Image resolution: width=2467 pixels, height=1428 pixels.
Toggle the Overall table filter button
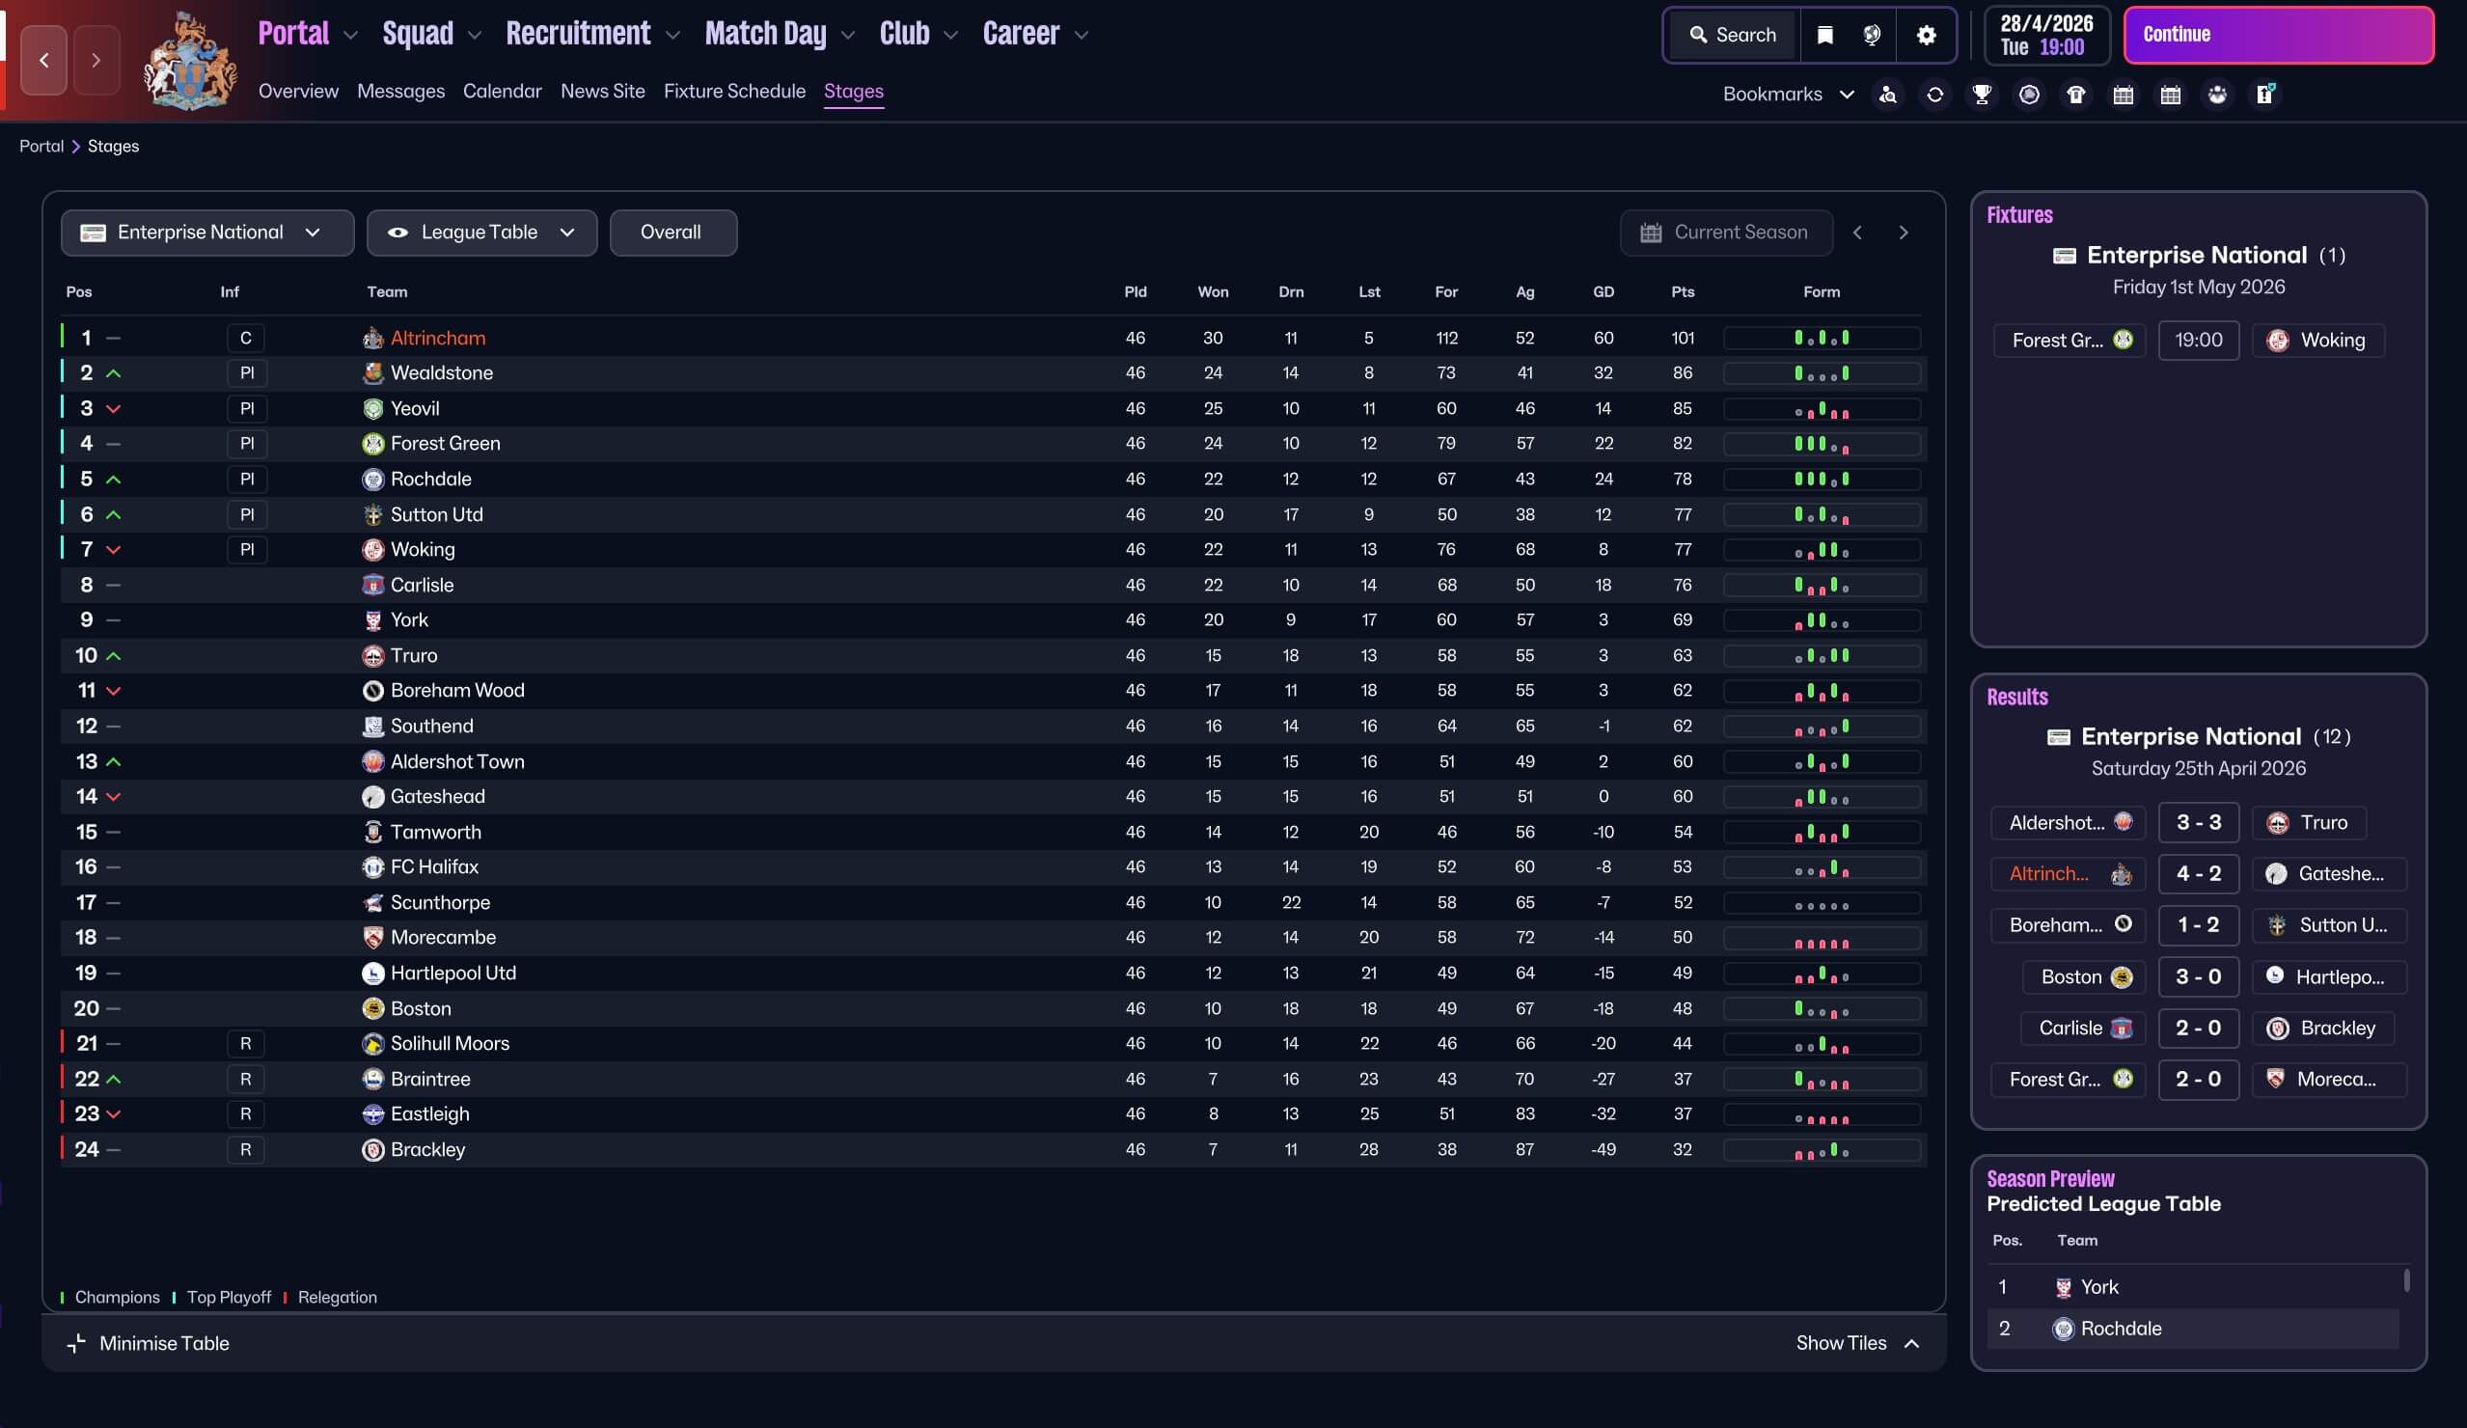[672, 232]
